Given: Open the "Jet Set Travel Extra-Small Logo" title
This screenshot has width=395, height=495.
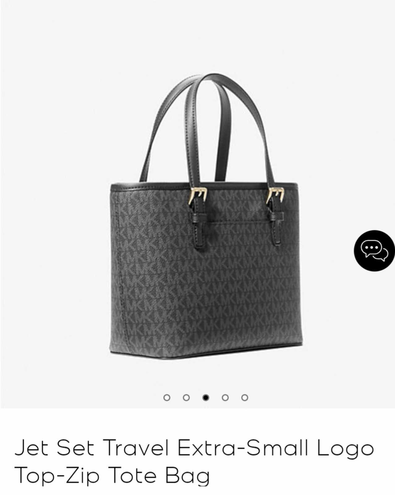Looking at the screenshot, I should [x=194, y=448].
